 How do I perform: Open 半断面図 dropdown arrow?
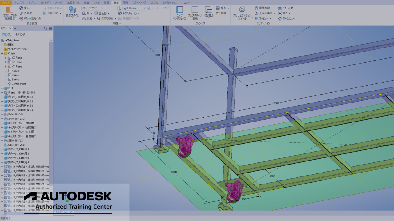pos(60,14)
